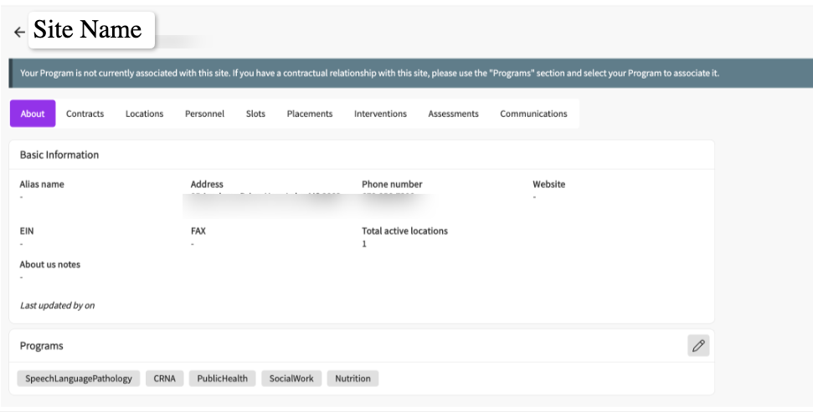Click the Total active locations value
Viewport: 813px width, 412px height.
click(364, 244)
